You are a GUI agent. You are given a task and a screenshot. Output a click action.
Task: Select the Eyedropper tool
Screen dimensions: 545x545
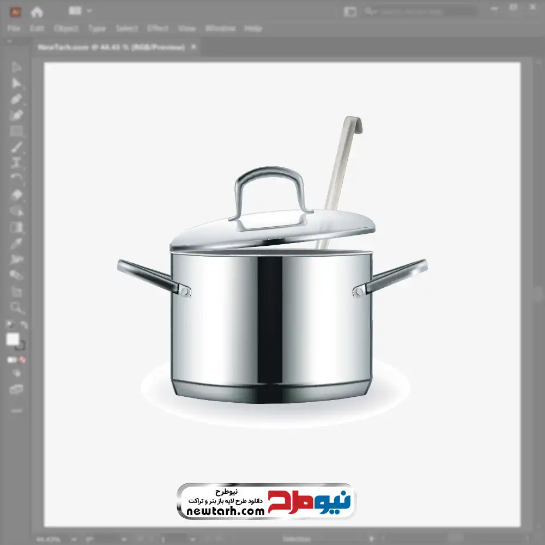[x=16, y=243]
